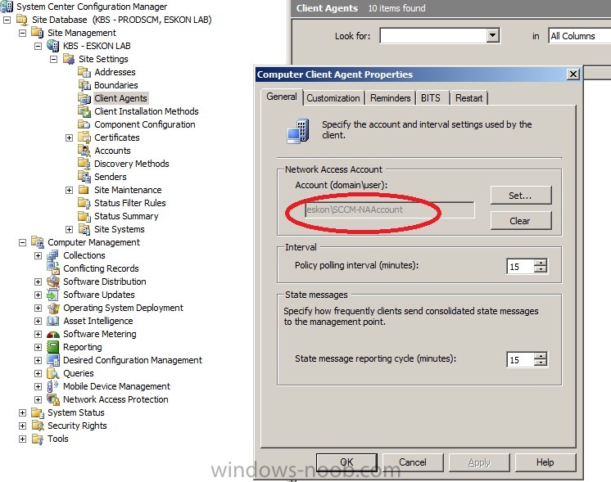Expand the Collections tree node

[38, 256]
